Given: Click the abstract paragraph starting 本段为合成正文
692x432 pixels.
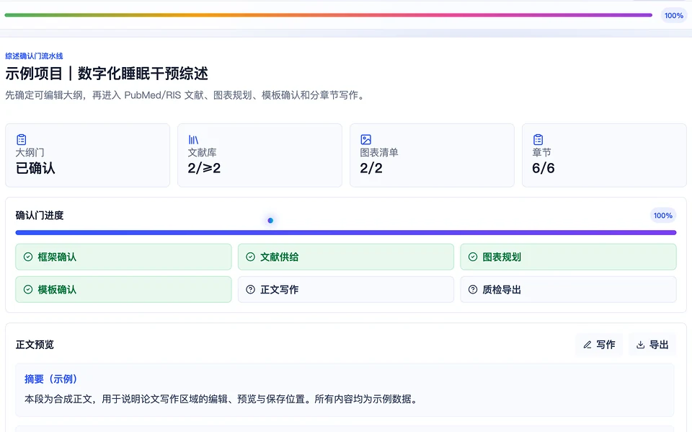Looking at the screenshot, I should [x=221, y=400].
